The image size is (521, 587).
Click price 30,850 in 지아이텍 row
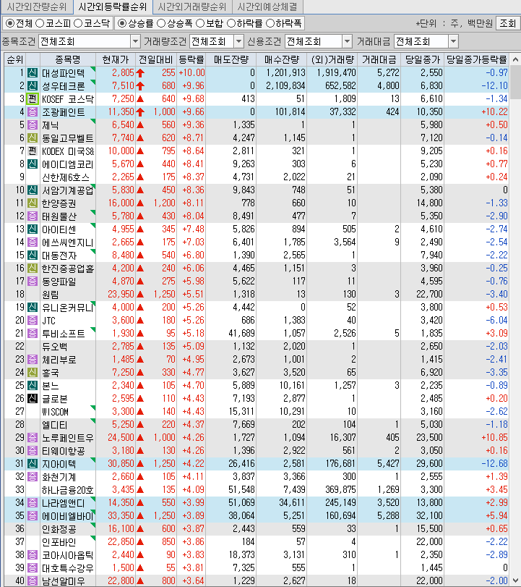click(x=121, y=463)
